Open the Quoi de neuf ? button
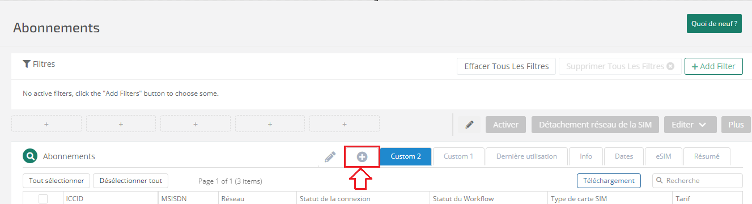The width and height of the screenshot is (752, 204). [x=714, y=24]
